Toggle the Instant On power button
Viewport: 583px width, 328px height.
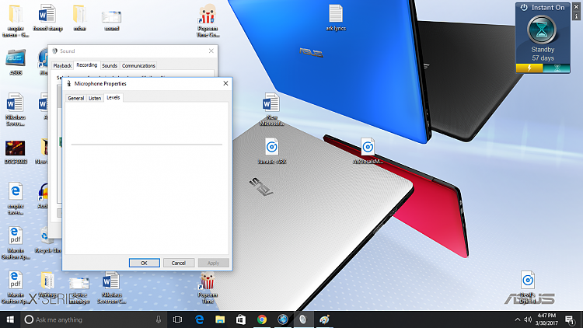pyautogui.click(x=524, y=8)
